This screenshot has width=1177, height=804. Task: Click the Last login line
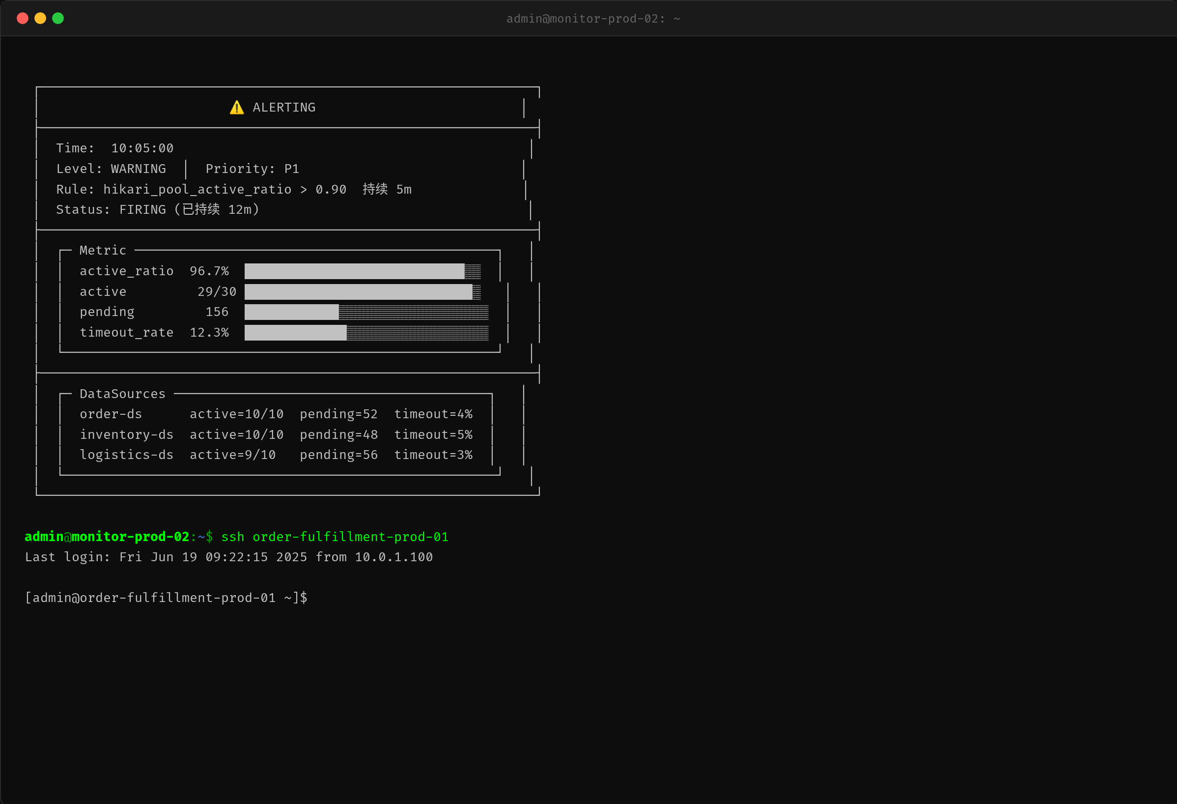(229, 557)
